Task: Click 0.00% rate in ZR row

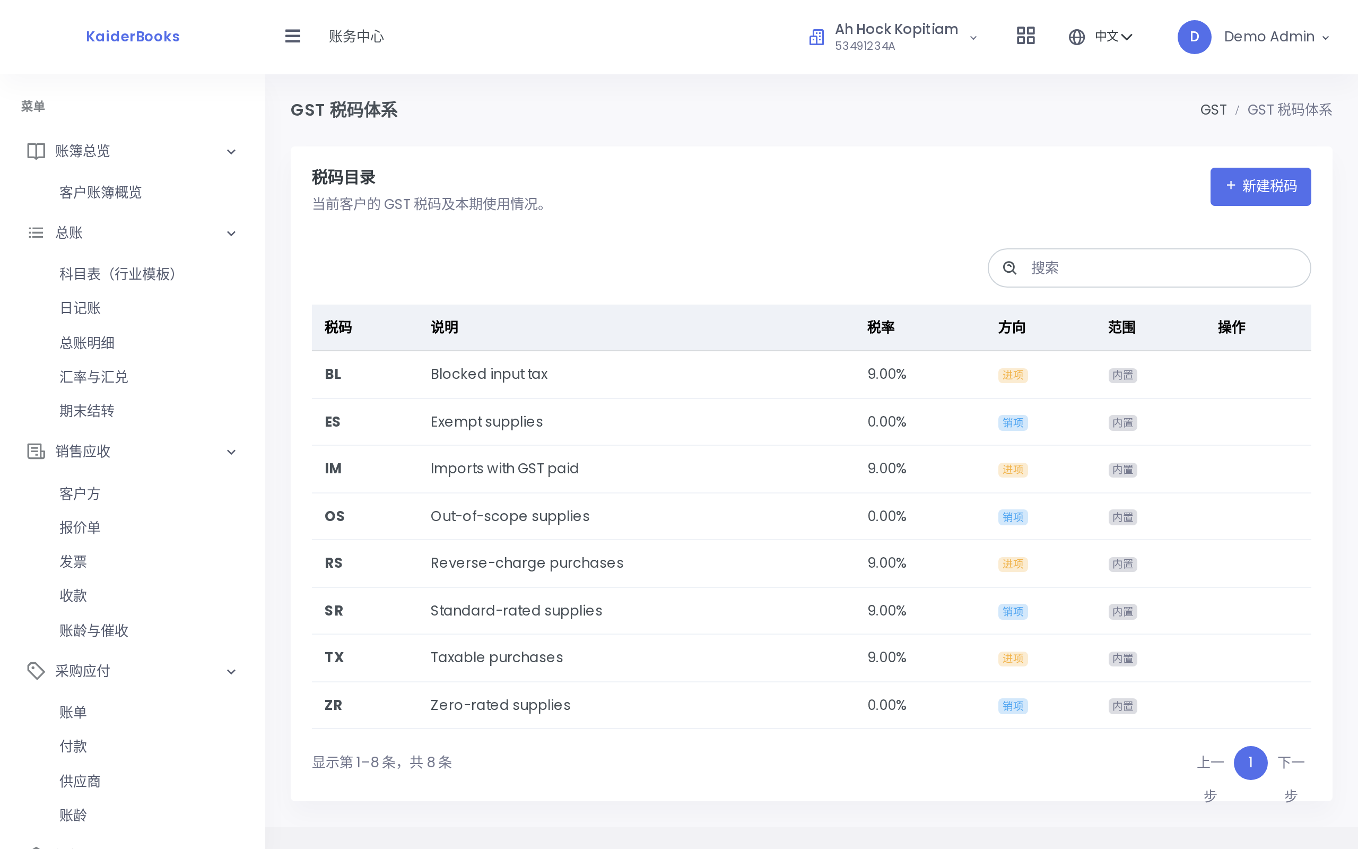Action: click(886, 705)
